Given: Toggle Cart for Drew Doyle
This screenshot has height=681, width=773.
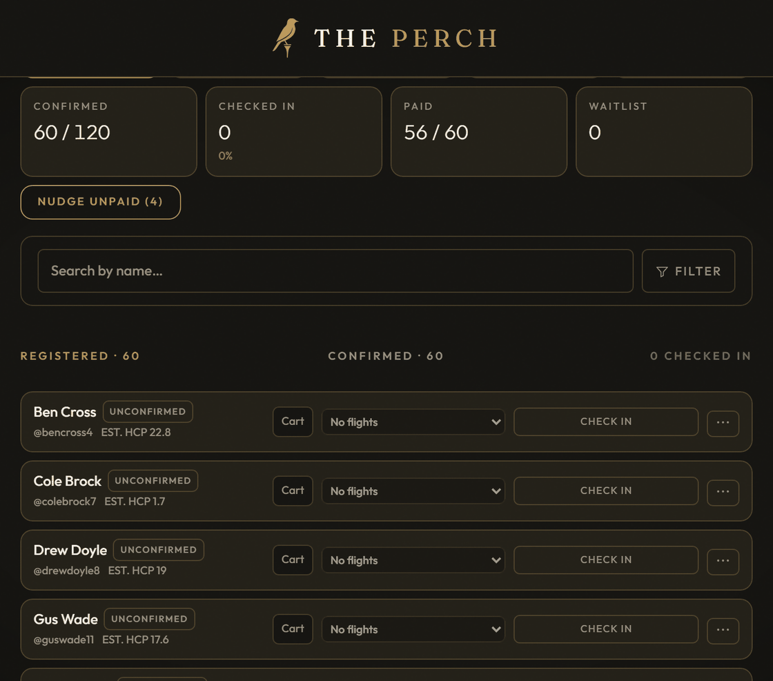Looking at the screenshot, I should point(293,560).
